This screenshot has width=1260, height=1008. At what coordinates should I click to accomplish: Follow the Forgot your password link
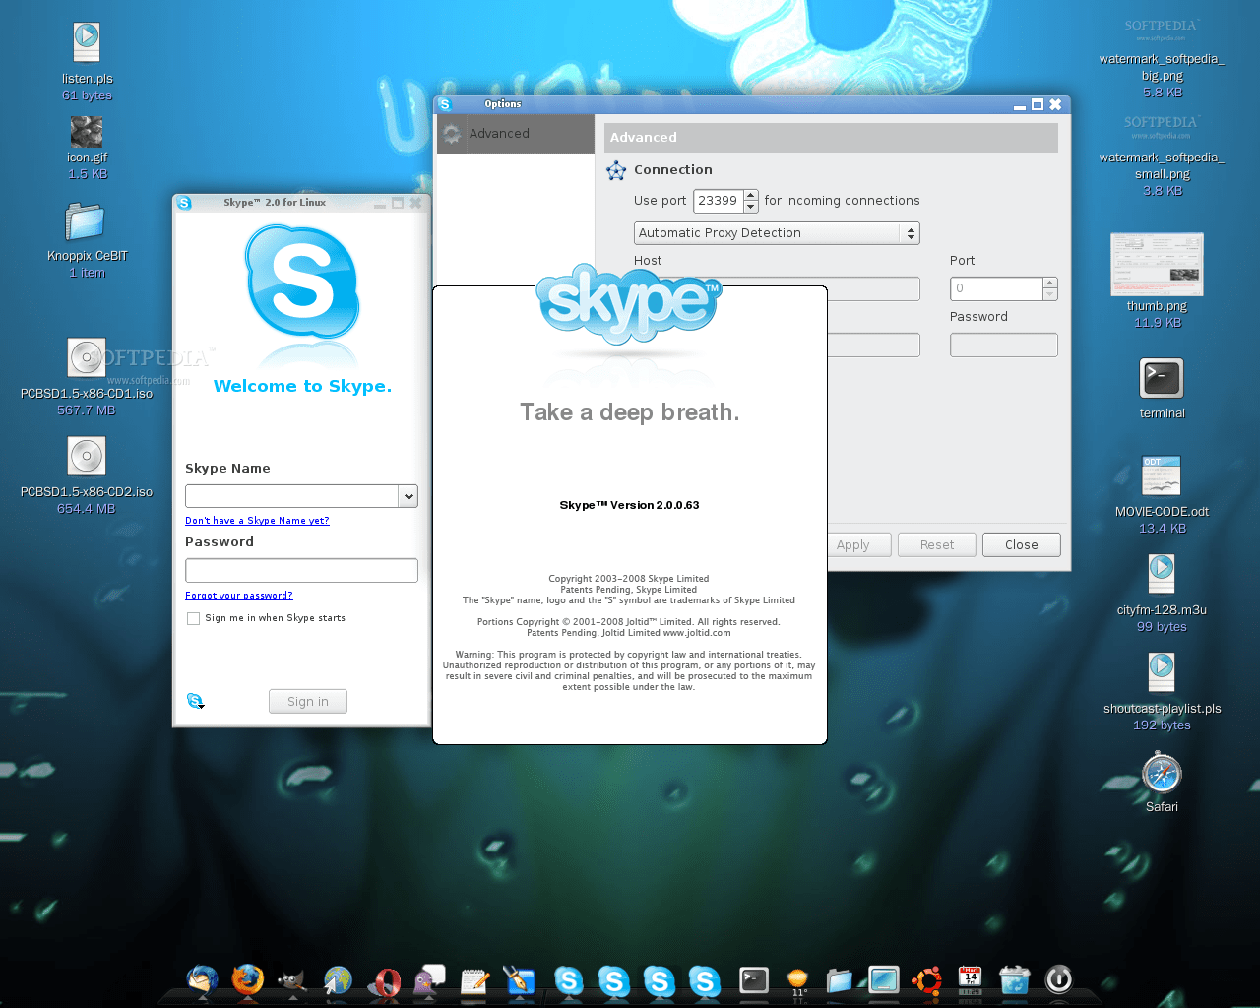[x=239, y=596]
